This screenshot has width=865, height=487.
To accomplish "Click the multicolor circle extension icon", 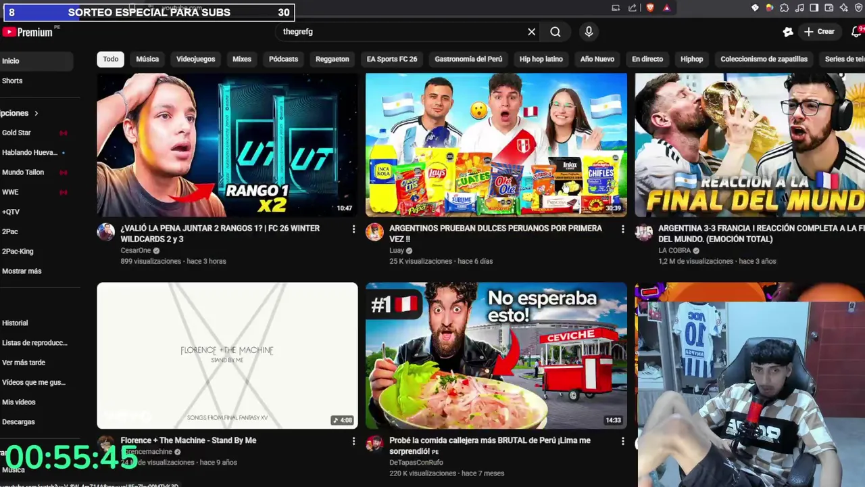I will pos(770,7).
